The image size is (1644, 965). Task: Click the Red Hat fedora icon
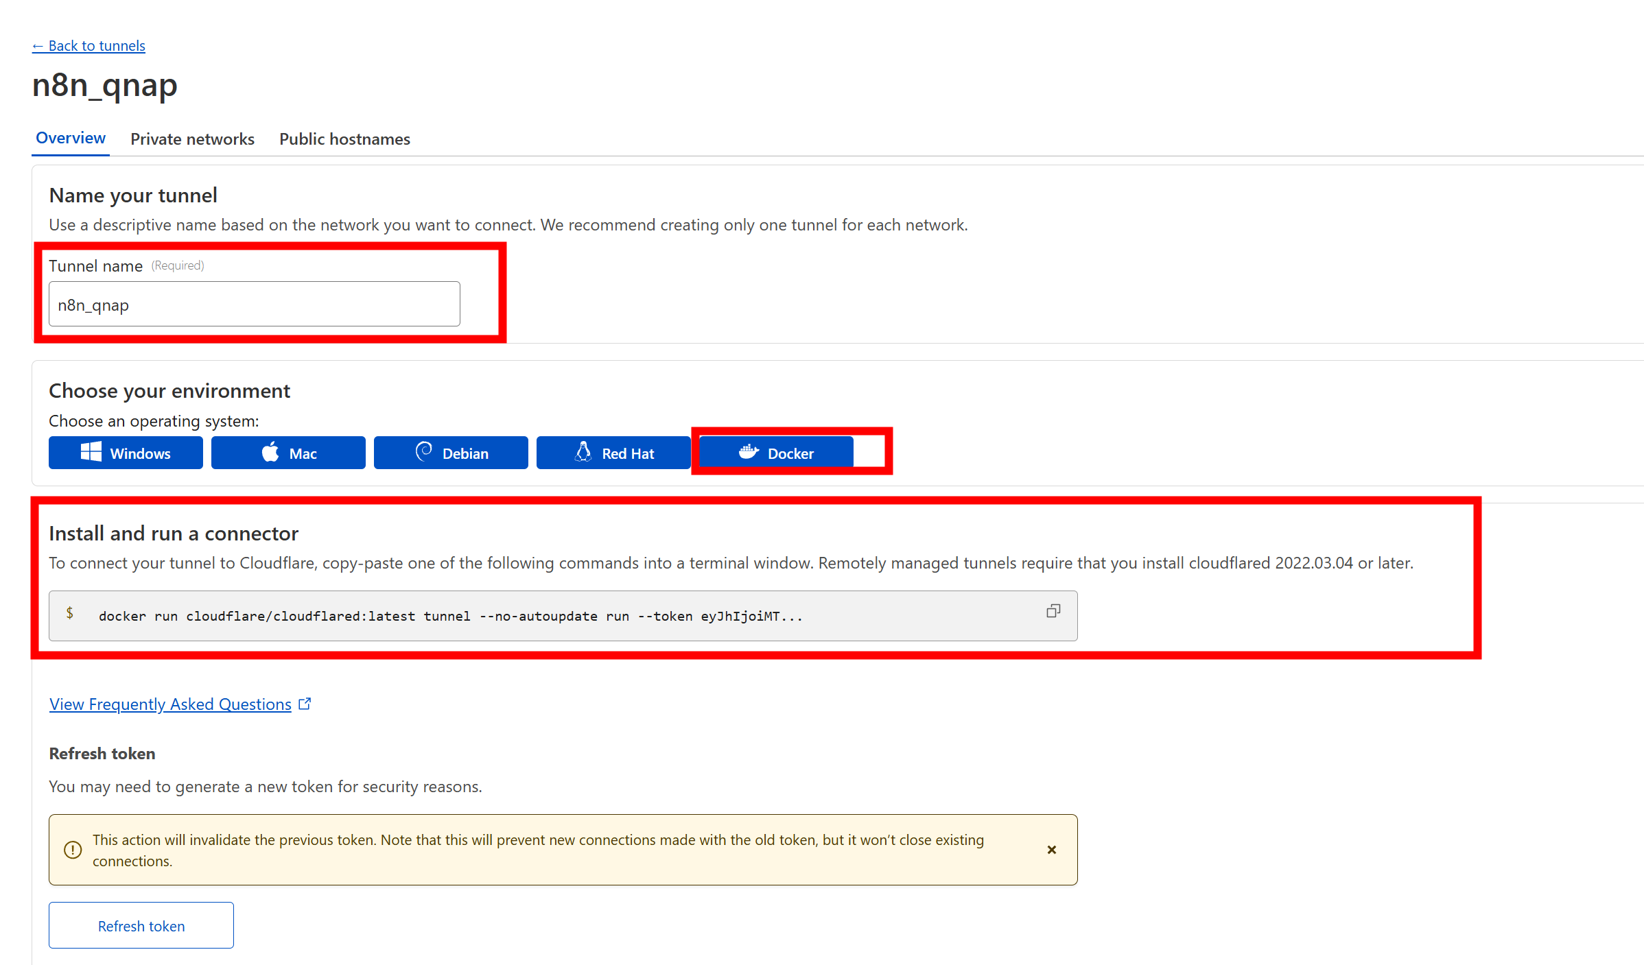tap(583, 452)
